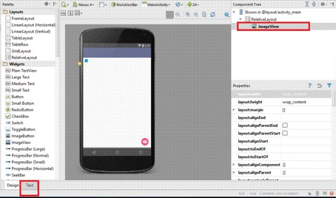Click the Palette hide panel icon

[55, 4]
